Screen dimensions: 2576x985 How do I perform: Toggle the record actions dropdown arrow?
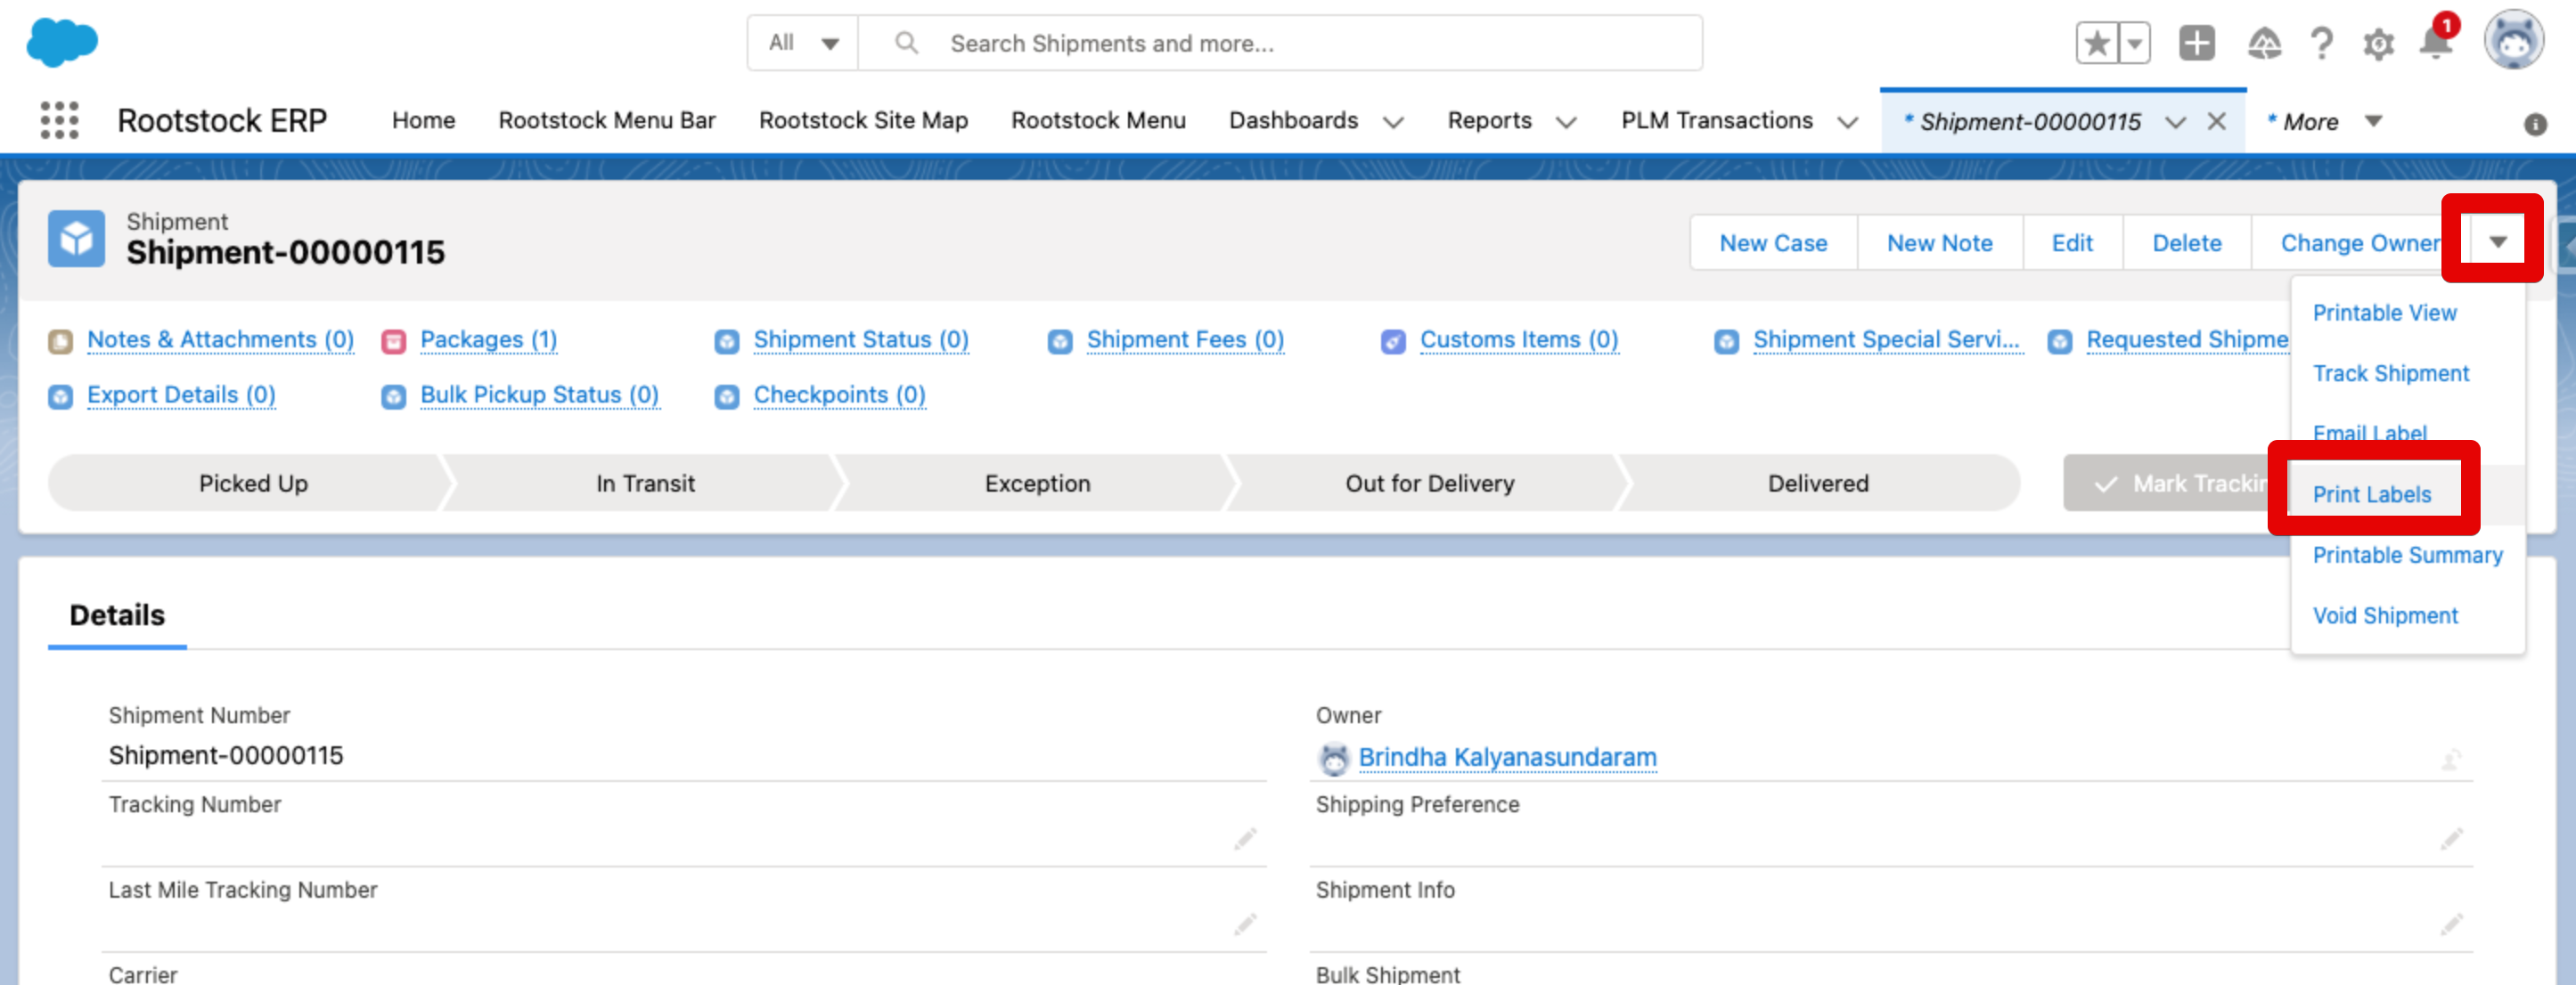tap(2497, 242)
